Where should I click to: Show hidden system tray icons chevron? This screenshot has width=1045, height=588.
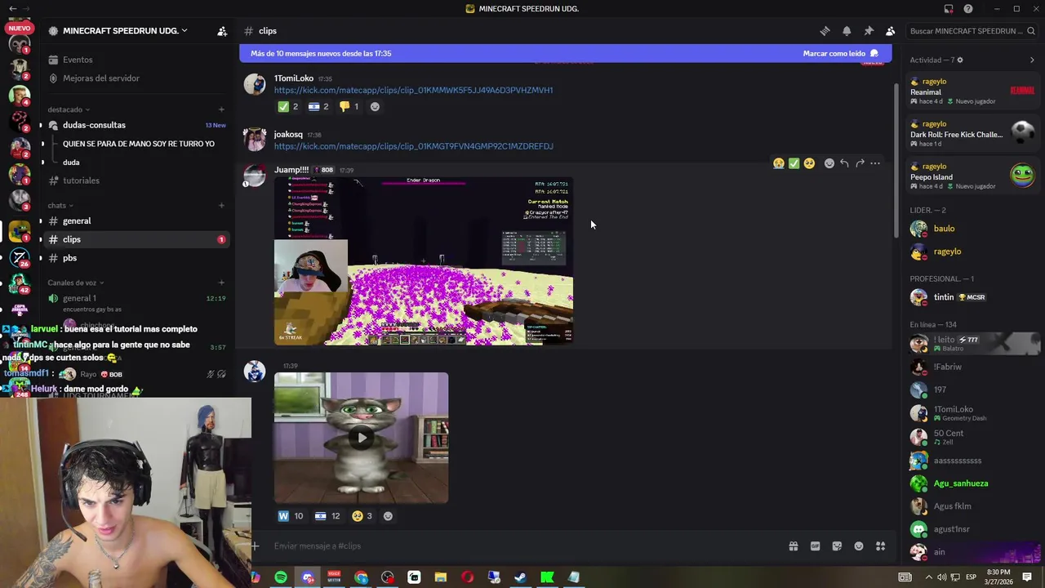(927, 577)
